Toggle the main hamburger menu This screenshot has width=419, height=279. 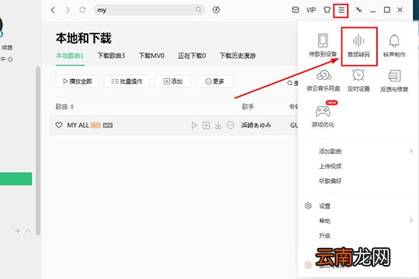pyautogui.click(x=341, y=10)
